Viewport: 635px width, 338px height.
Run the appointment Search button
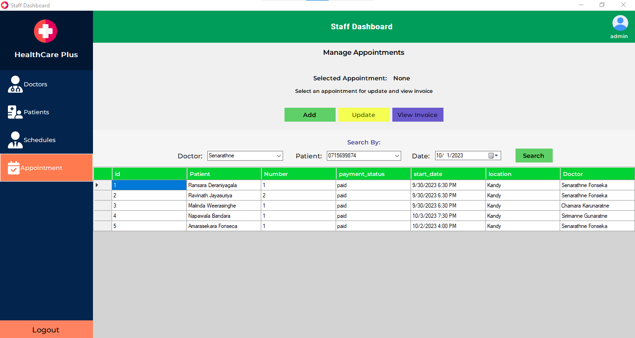coord(534,156)
